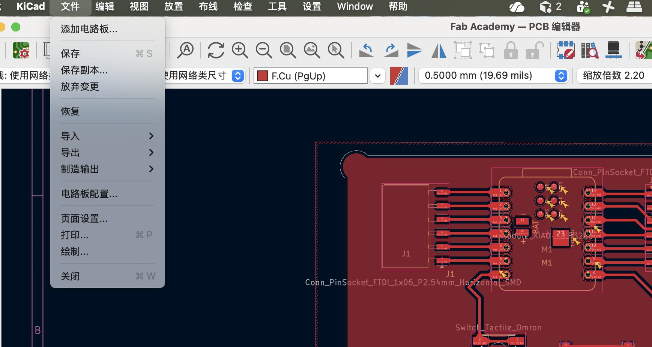This screenshot has width=652, height=347.
Task: Open the footprint library browser
Action: coord(589,50)
